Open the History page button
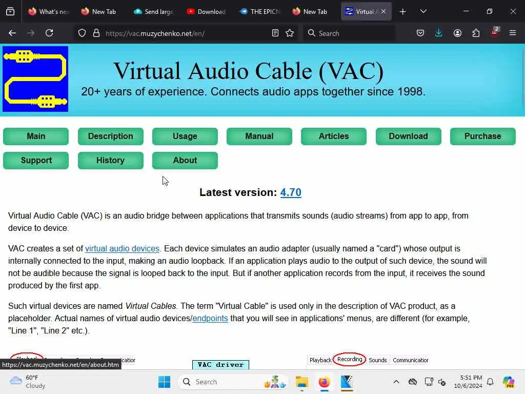Image resolution: width=525 pixels, height=394 pixels. (x=111, y=161)
